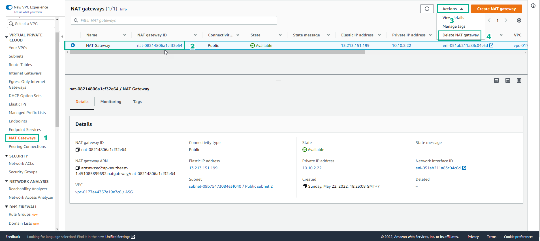Go to next page chevron

[506, 20]
